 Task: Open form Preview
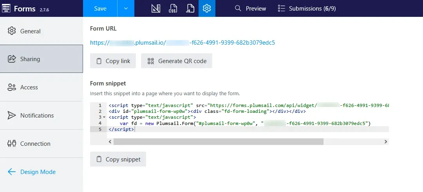[x=250, y=8]
